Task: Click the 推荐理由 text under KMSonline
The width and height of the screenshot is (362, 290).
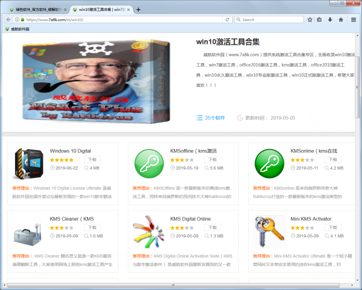Action: (263, 188)
